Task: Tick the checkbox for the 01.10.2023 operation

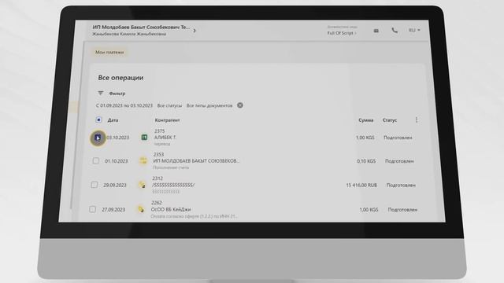Action: point(96,160)
